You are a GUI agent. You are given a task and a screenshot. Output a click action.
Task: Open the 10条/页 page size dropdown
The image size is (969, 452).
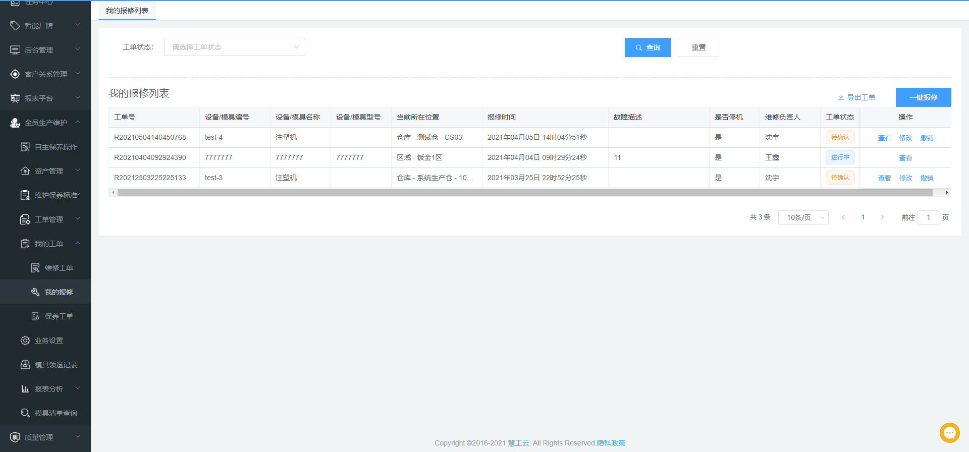pos(803,217)
